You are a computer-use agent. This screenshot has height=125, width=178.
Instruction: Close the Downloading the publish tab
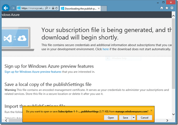coord(99,9)
